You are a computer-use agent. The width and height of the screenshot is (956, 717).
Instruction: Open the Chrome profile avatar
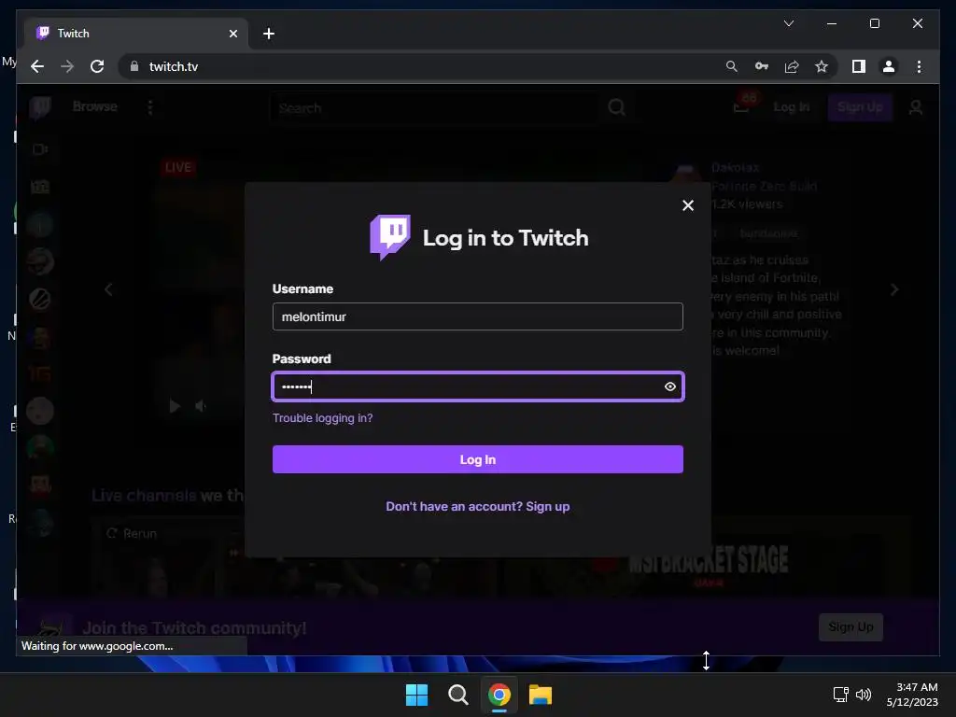(889, 66)
